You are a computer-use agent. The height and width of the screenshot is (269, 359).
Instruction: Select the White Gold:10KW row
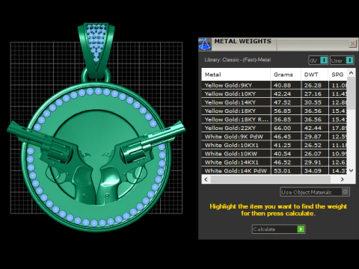(274, 153)
